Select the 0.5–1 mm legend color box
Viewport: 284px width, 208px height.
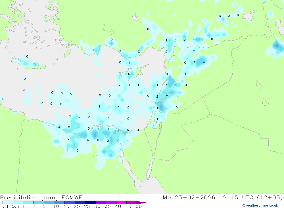18,202
